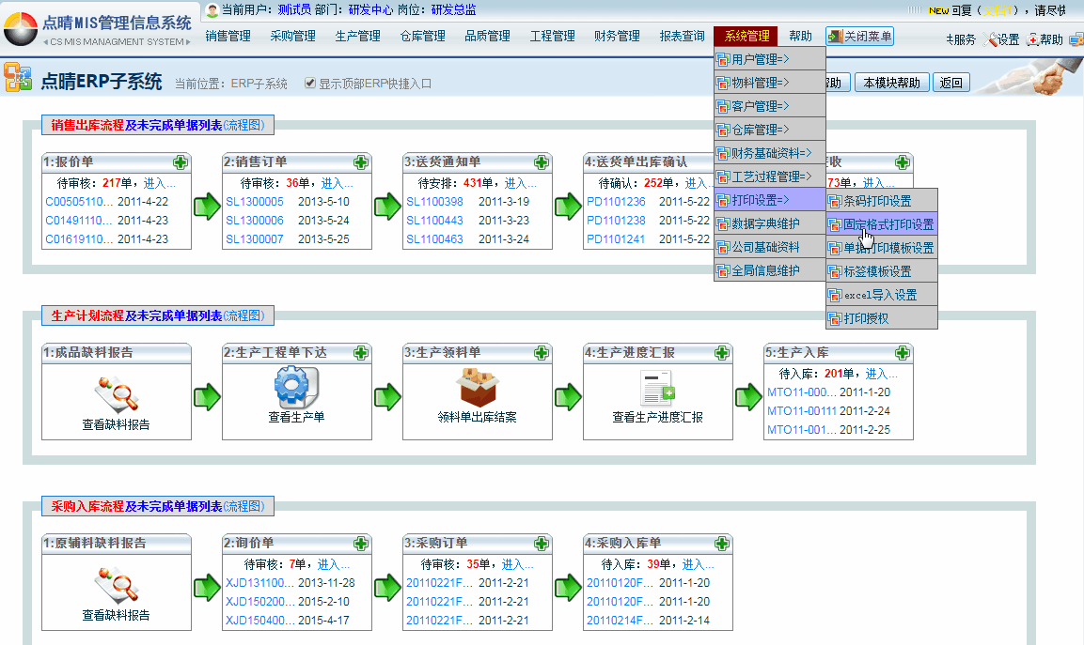Click 进入 link in 生产入库 panel

[881, 374]
